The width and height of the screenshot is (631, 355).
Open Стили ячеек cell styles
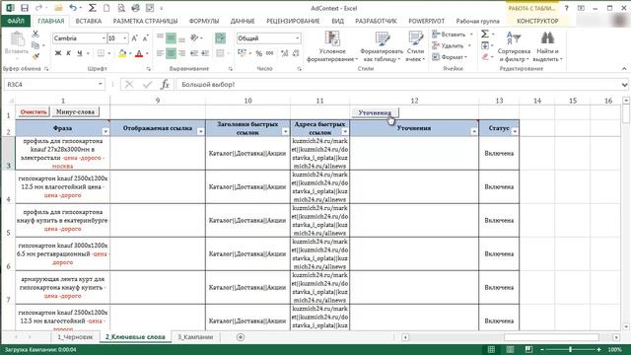click(415, 46)
